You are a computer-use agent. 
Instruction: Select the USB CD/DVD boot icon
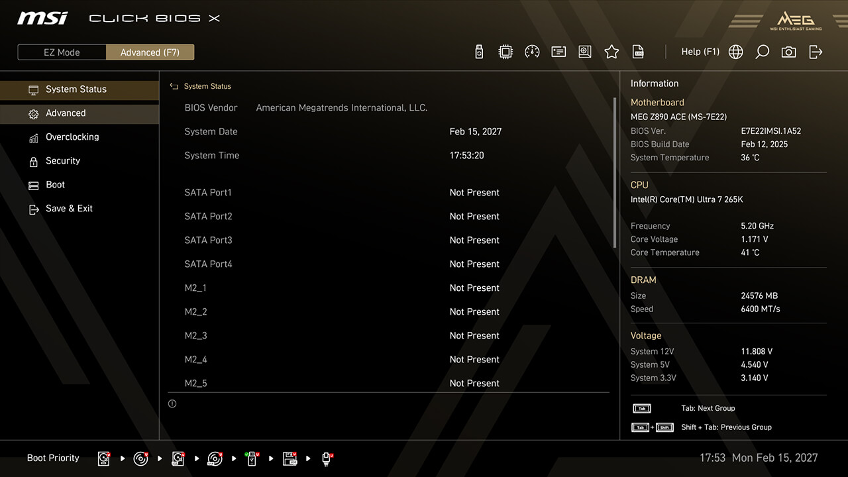(x=215, y=458)
